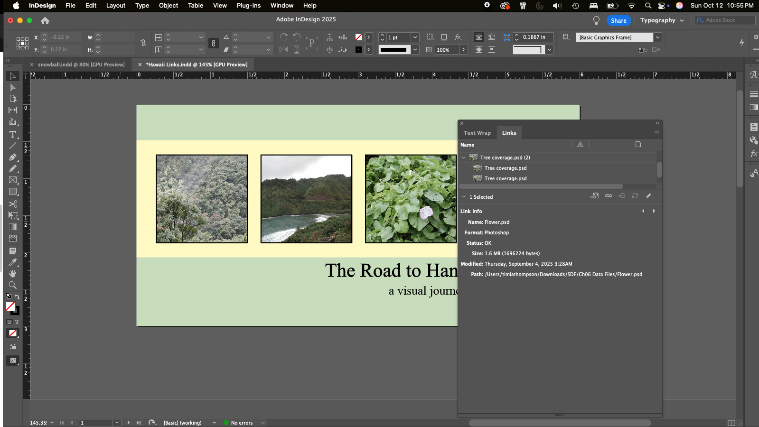Select the Type tool
759x427 pixels.
tap(13, 134)
